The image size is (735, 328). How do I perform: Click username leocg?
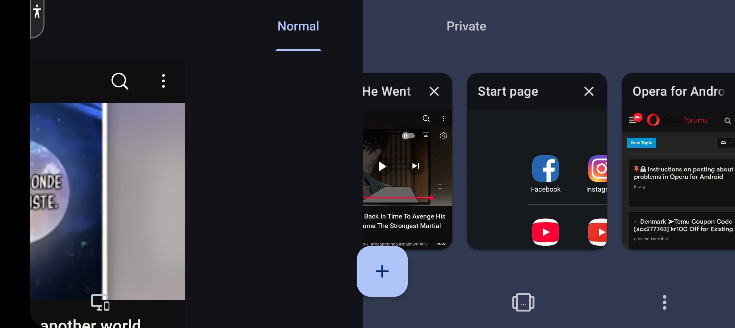[x=639, y=187]
